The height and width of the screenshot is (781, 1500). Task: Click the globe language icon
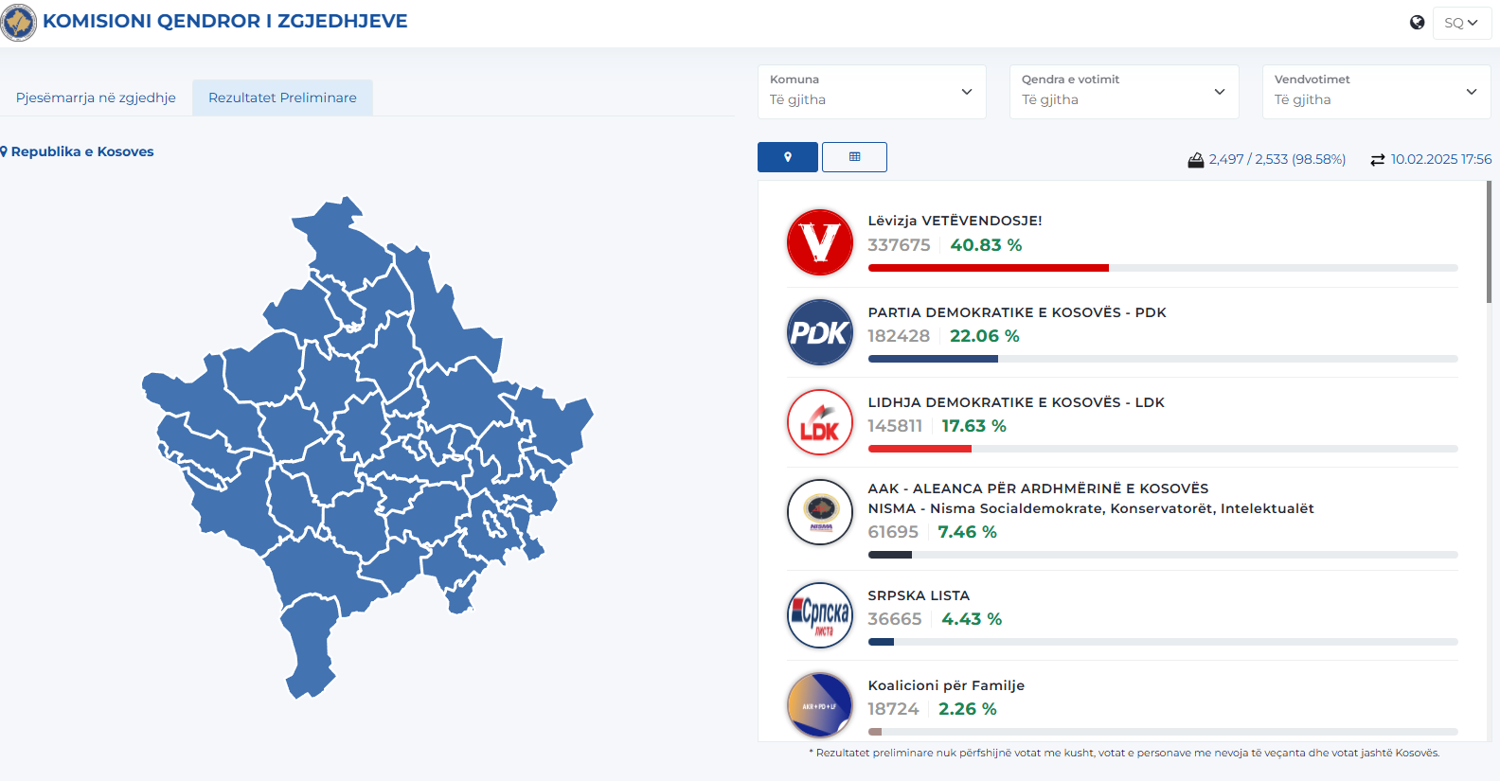pyautogui.click(x=1417, y=23)
